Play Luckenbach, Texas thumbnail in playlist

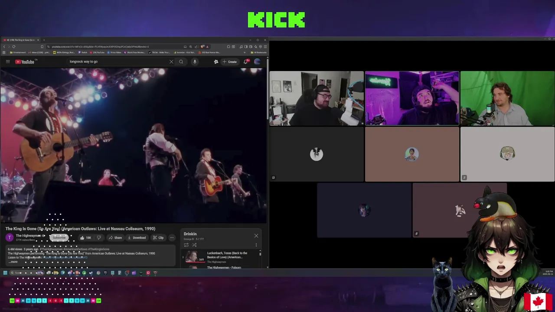point(195,257)
